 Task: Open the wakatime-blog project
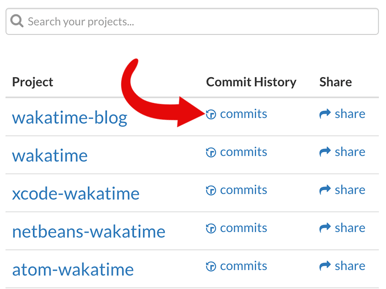pos(69,118)
